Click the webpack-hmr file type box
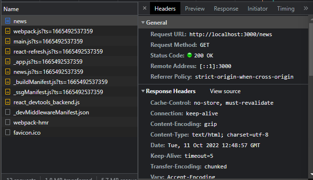Screen dimensions: 313x180 (x=8, y=122)
